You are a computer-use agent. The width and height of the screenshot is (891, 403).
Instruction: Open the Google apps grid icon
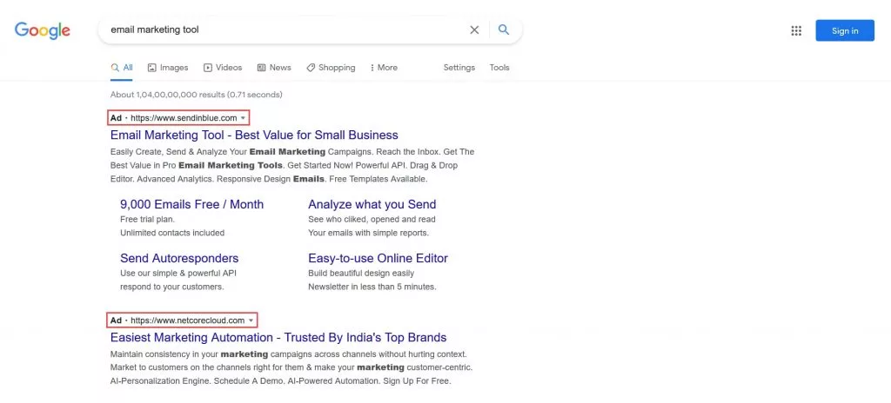click(x=796, y=30)
